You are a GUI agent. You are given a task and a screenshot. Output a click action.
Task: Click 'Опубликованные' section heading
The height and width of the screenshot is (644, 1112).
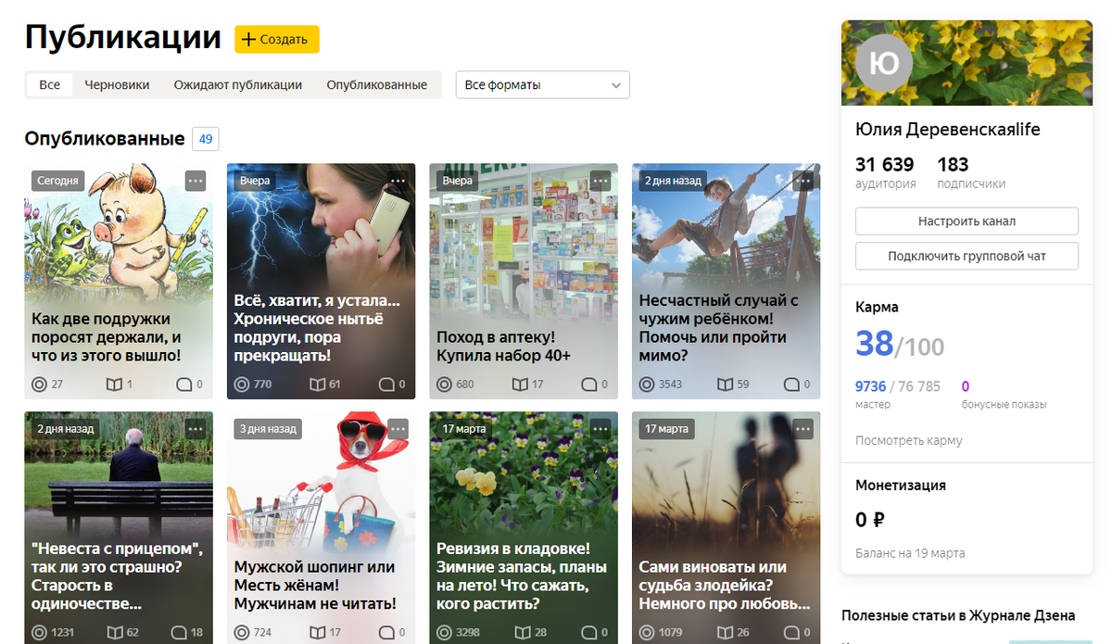105,139
